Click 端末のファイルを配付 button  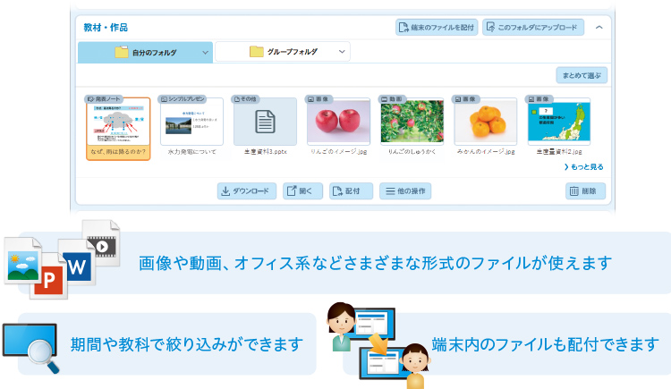click(x=437, y=27)
